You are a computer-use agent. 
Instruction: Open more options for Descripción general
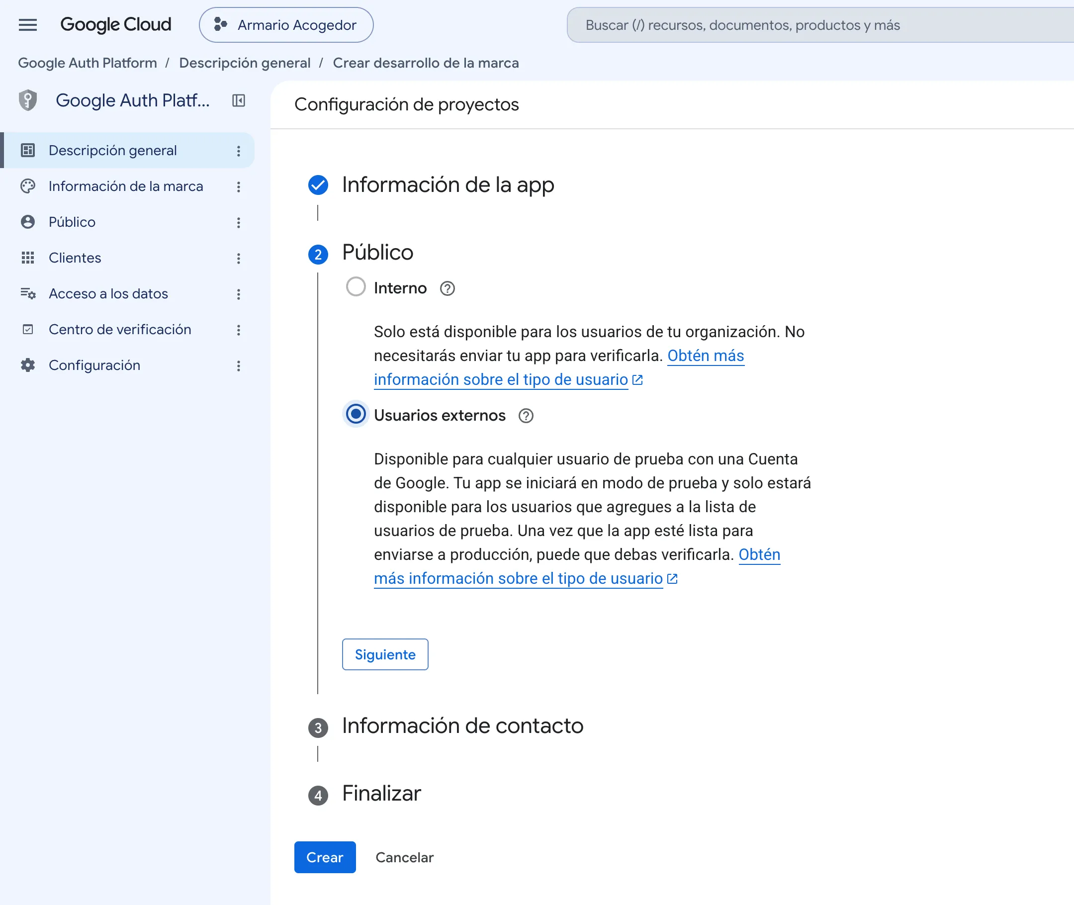click(239, 151)
